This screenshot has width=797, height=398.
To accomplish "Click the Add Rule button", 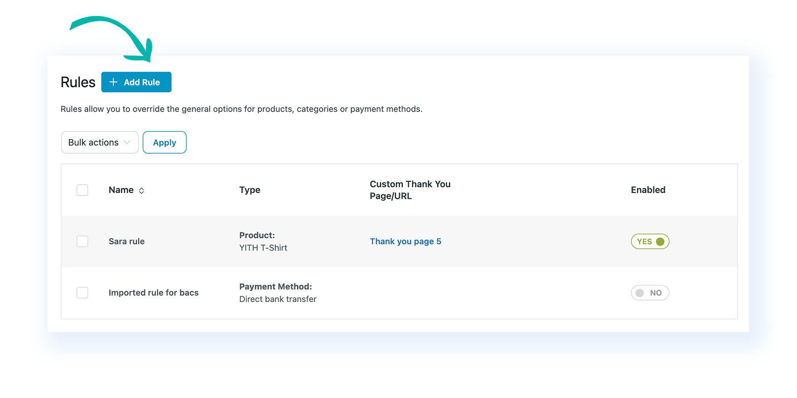I will point(136,82).
